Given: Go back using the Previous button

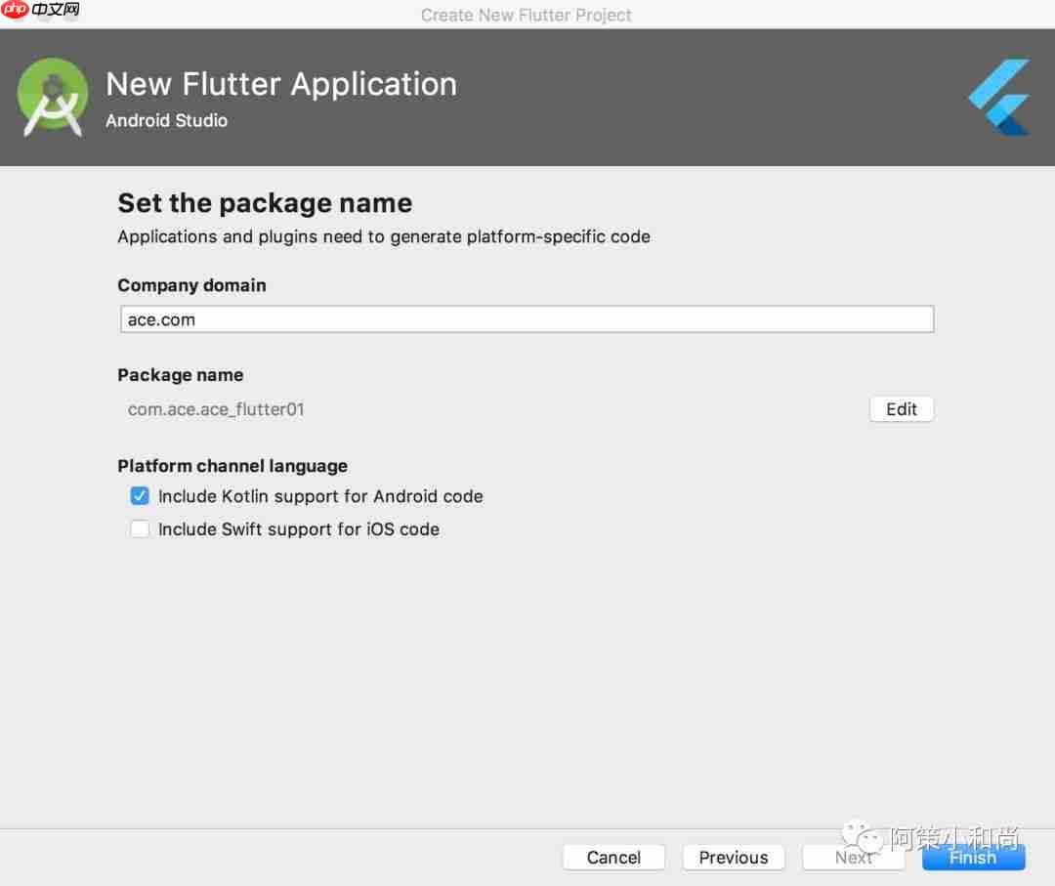Looking at the screenshot, I should 734,857.
